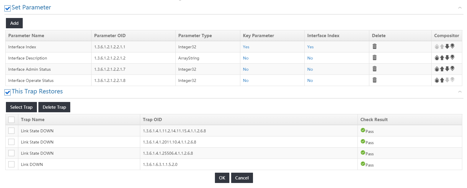Delete the Interface Admin Status parameter trash icon
The image size is (467, 188).
click(x=374, y=69)
